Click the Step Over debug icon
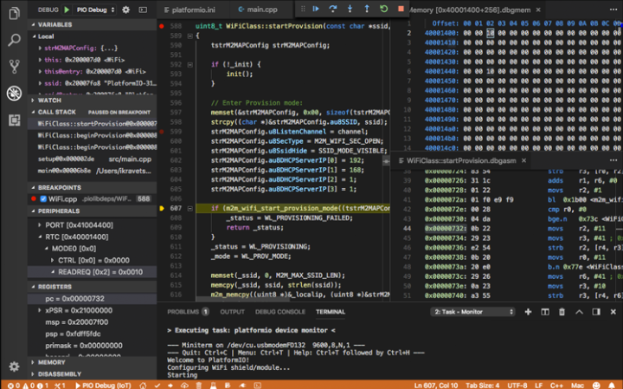 (x=334, y=9)
